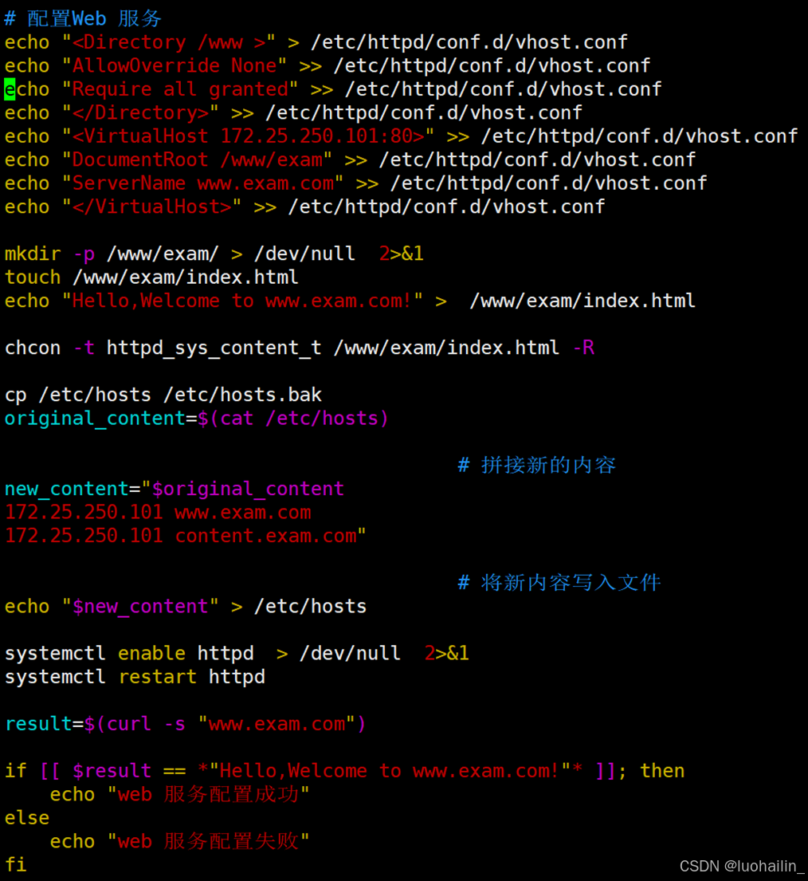808x881 pixels.
Task: Click the string '</VirtualHost>'
Action: (x=151, y=207)
